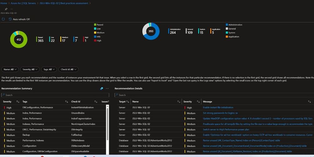Pin this blade using the pin icon
The image size is (314, 157).
6,9
